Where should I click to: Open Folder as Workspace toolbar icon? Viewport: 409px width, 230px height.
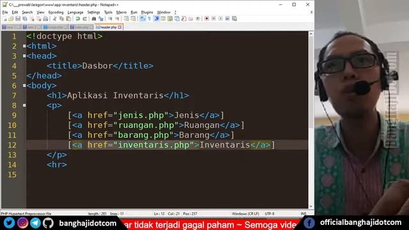190,19
